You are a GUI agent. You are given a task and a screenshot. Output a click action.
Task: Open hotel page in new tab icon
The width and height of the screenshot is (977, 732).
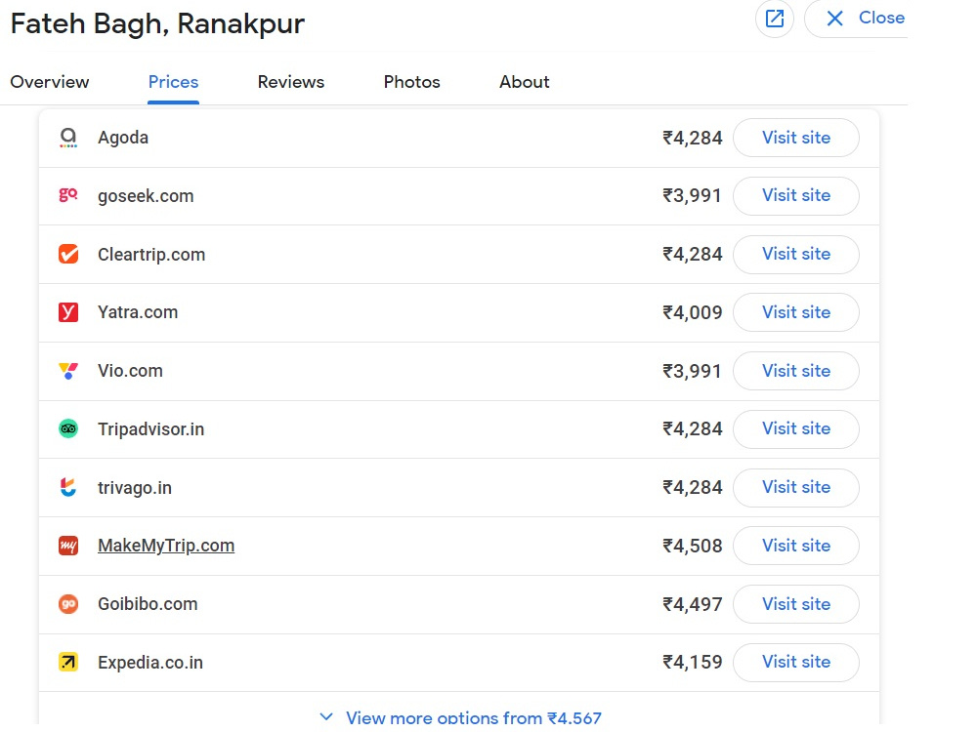[x=774, y=19]
